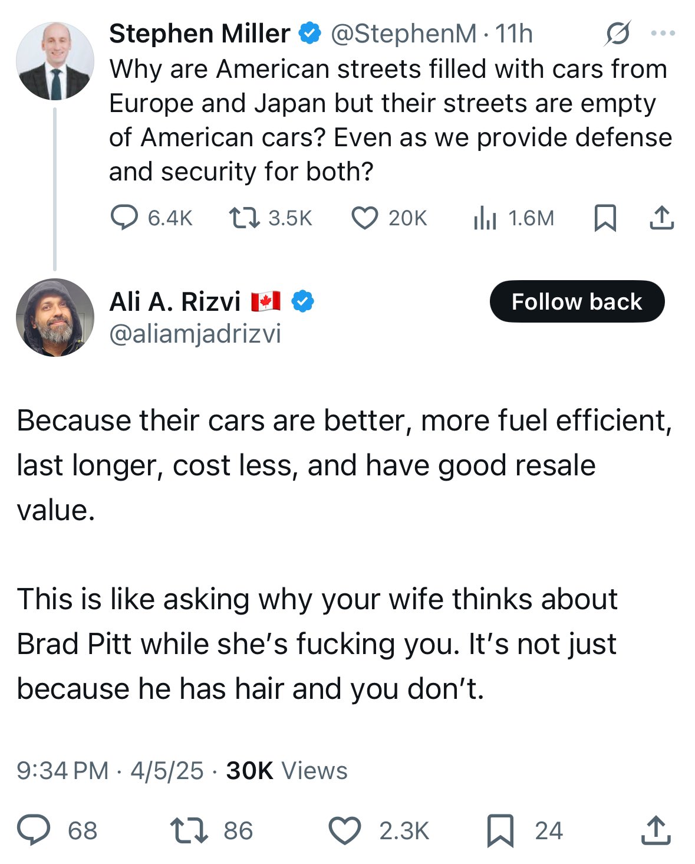Click the Follow back button
The width and height of the screenshot is (695, 864).
click(577, 301)
